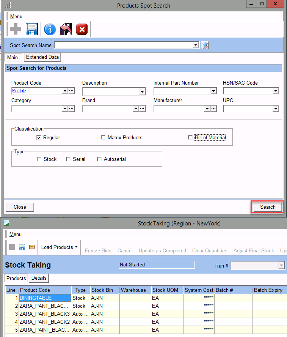Tick the Autoserial type checkbox
This screenshot has width=287, height=337.
click(x=99, y=159)
